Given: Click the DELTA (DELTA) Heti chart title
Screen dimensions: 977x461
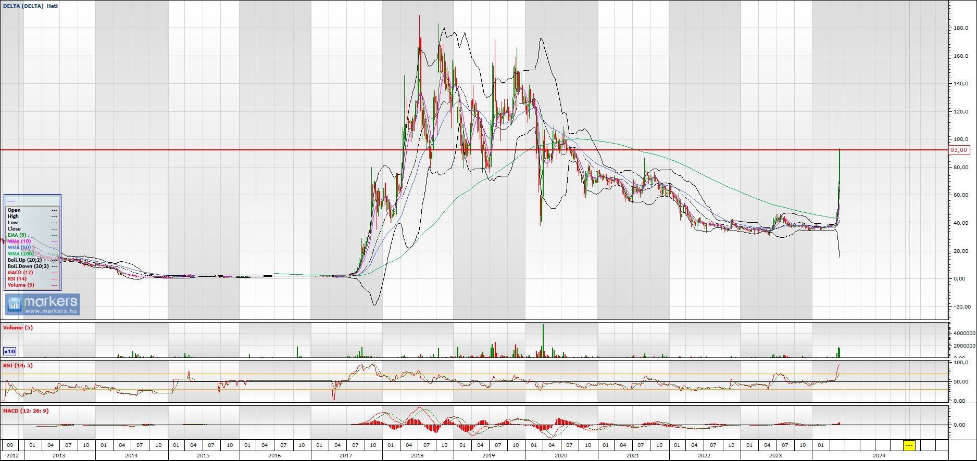Looking at the screenshot, I should tap(30, 6).
